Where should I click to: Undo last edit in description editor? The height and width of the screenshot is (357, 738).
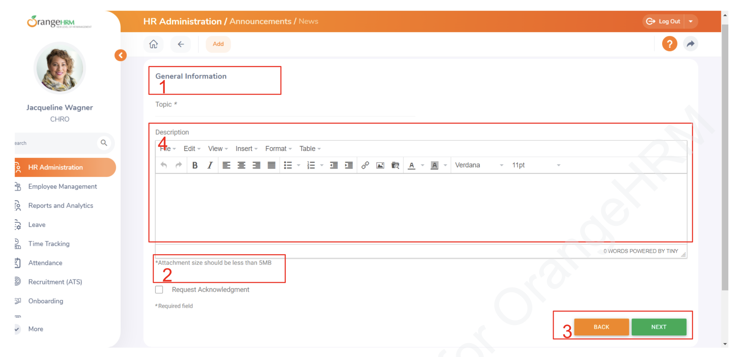click(x=164, y=165)
